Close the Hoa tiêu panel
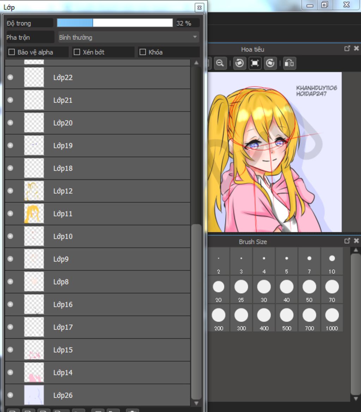 coord(356,48)
